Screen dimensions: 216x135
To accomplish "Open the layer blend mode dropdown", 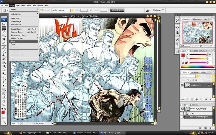I will point(190,76).
